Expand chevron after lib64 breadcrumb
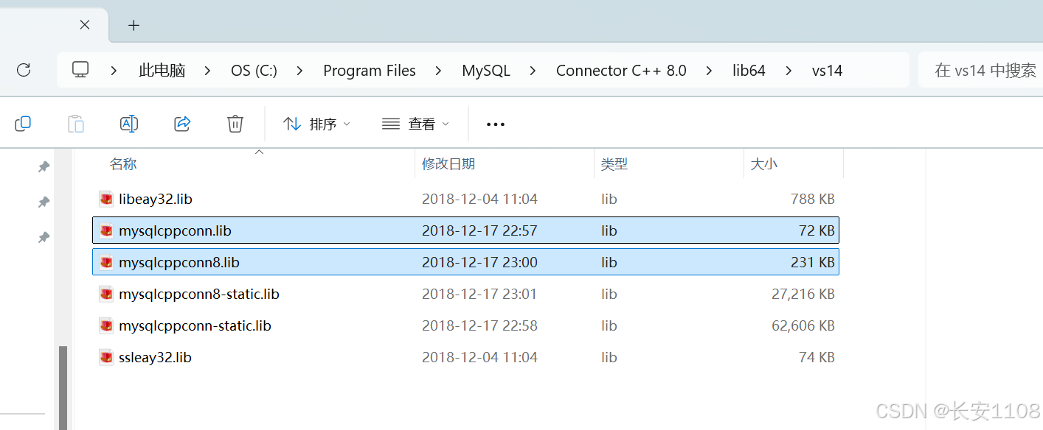 tap(789, 71)
